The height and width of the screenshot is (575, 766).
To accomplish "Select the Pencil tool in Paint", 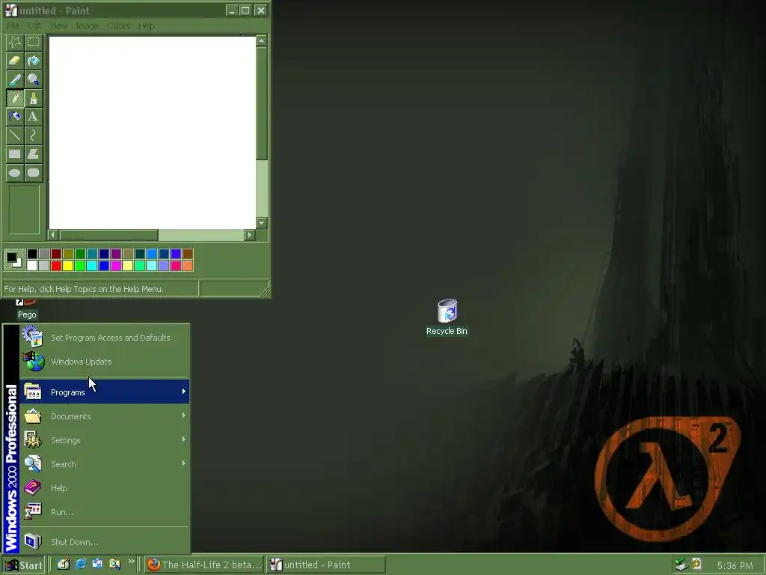I will pyautogui.click(x=15, y=98).
